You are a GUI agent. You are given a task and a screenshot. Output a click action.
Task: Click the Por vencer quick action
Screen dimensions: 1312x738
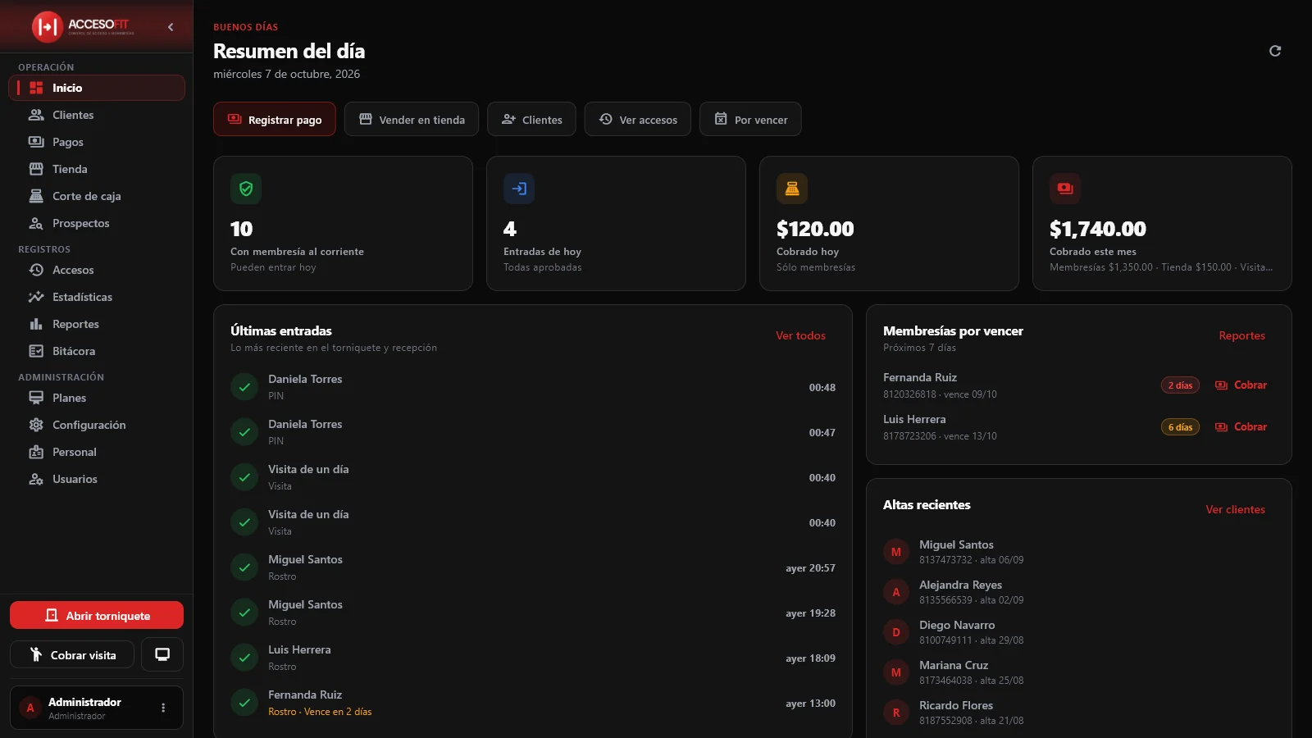(750, 119)
